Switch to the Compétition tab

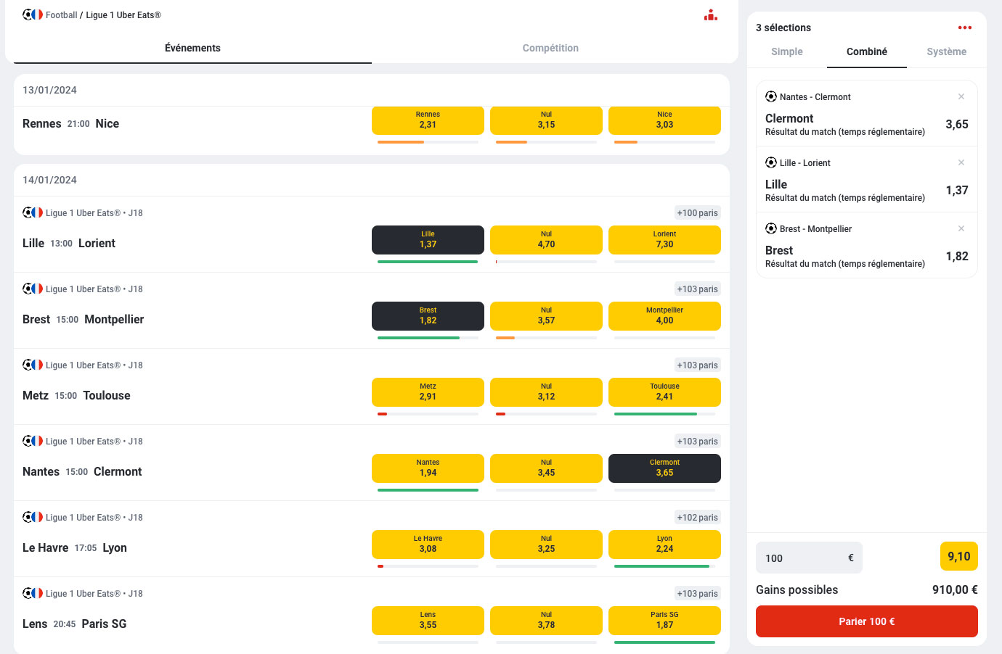point(550,48)
